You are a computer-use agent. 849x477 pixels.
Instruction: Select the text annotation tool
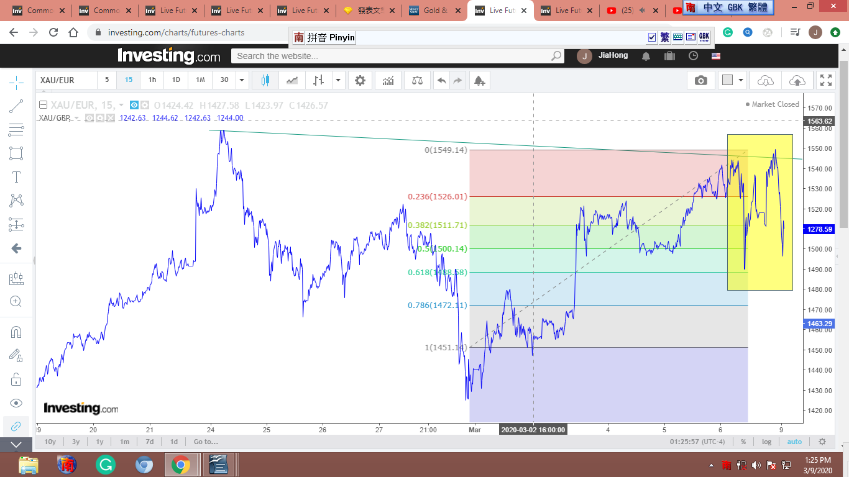point(17,177)
